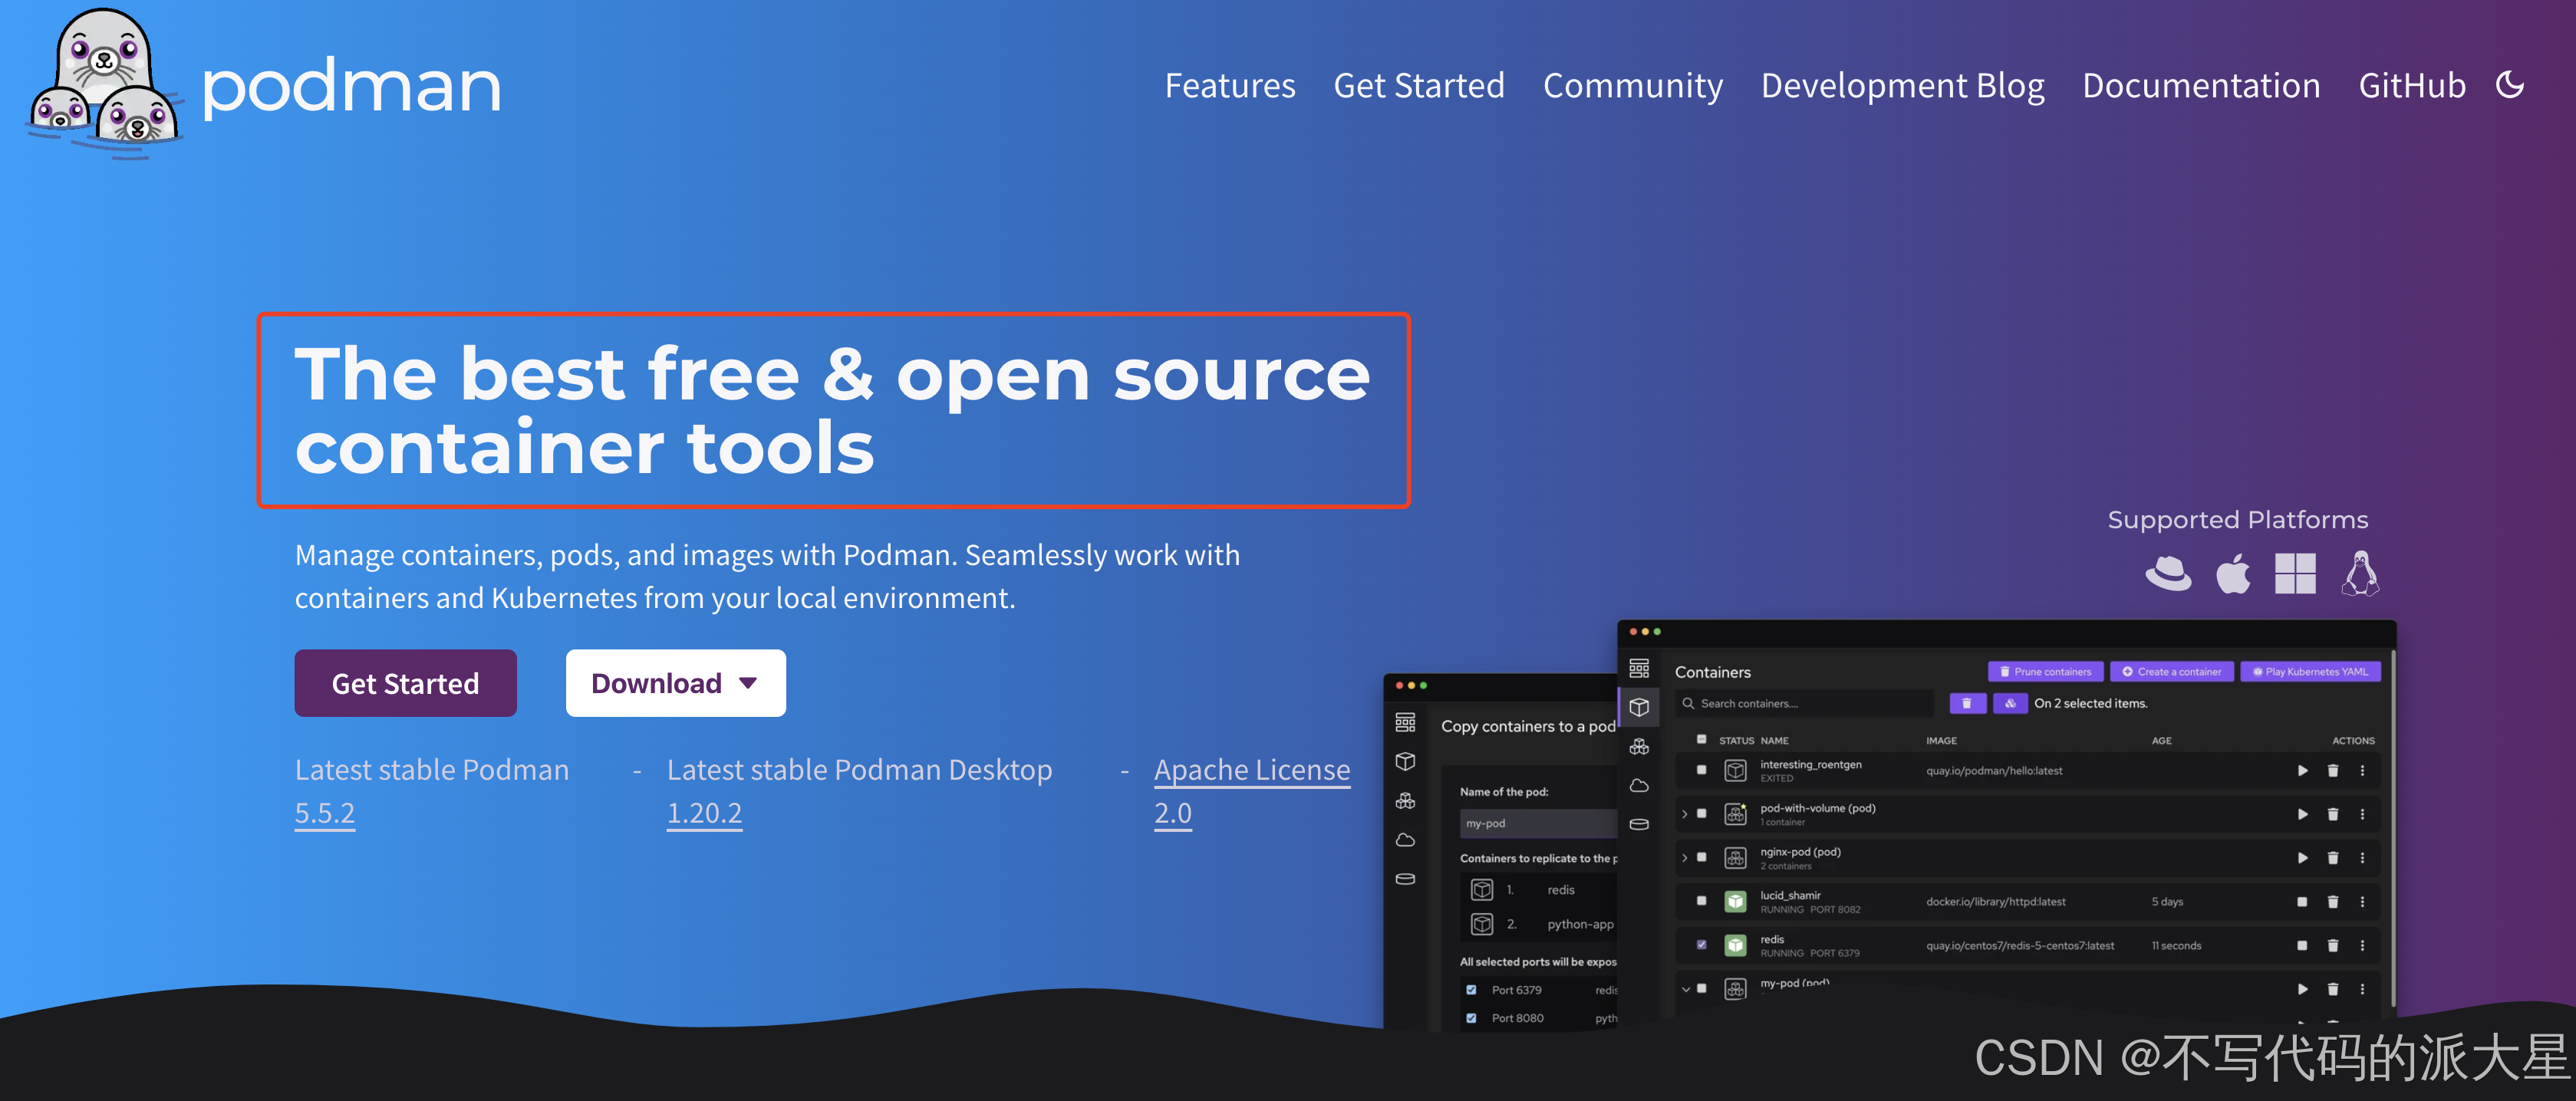The image size is (2576, 1101).
Task: Open the Documentation nav item
Action: coord(2200,86)
